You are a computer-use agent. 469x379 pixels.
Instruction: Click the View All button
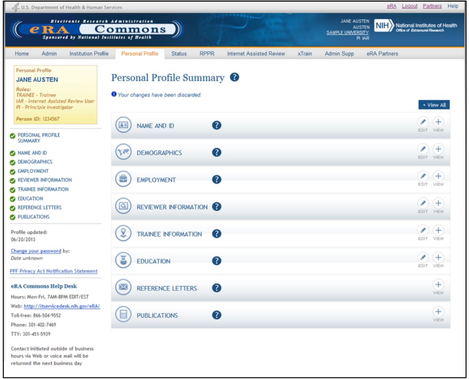coord(434,105)
